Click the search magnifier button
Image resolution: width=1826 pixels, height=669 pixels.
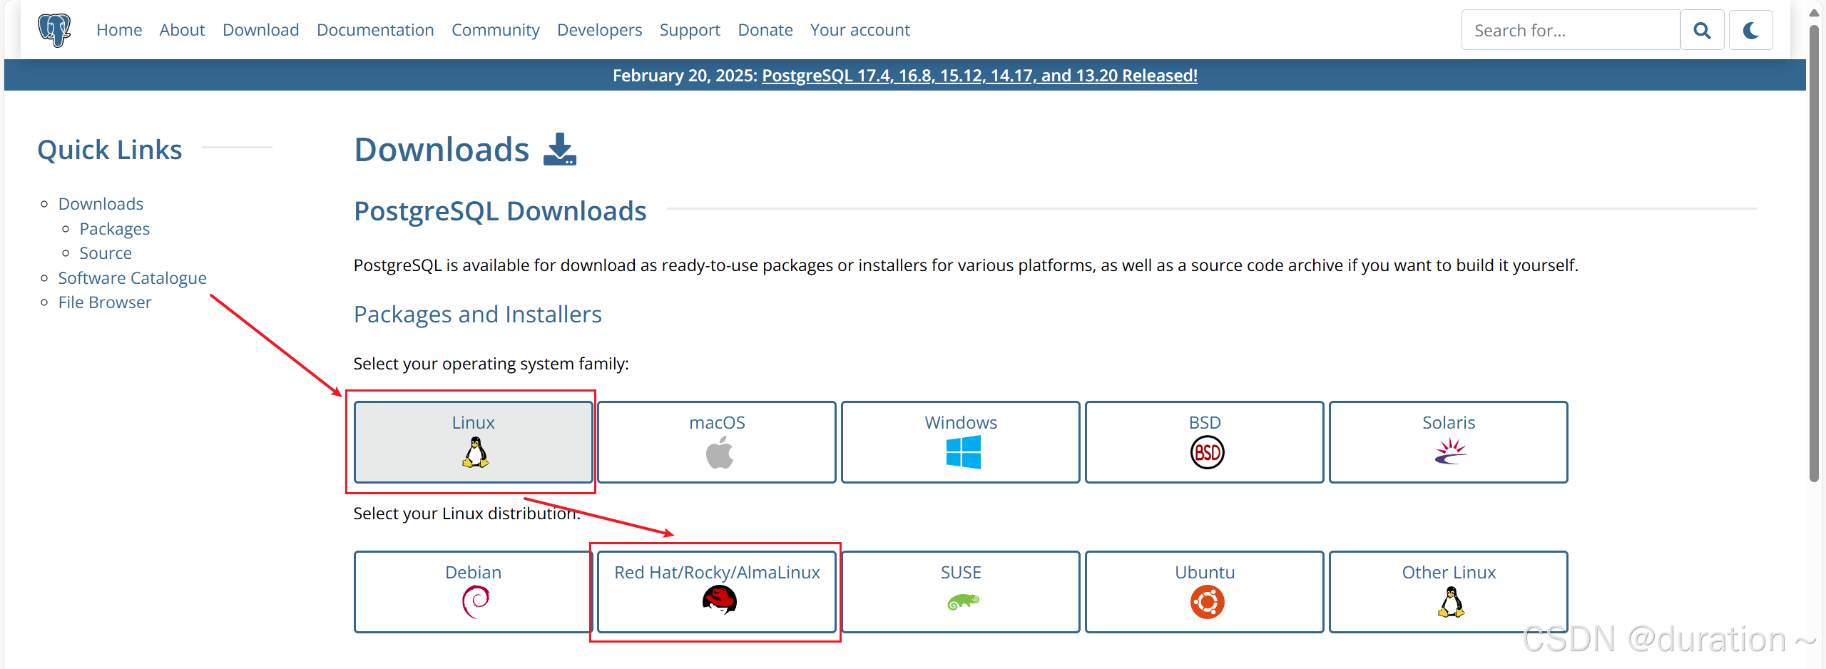pos(1702,30)
